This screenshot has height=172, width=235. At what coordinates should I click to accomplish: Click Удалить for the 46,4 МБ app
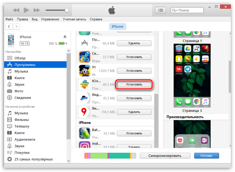pyautogui.click(x=134, y=43)
